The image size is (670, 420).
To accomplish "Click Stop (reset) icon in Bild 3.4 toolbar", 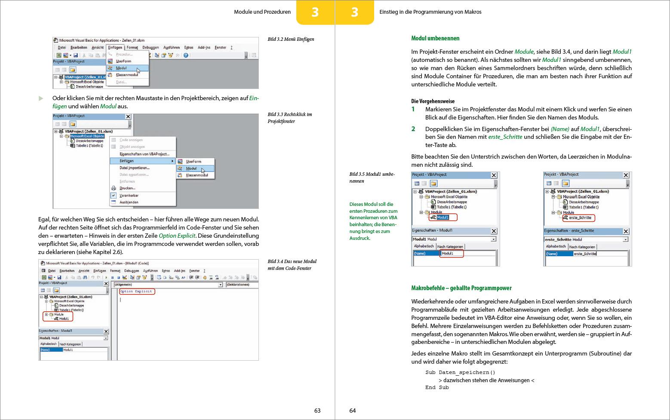I will pyautogui.click(x=119, y=277).
